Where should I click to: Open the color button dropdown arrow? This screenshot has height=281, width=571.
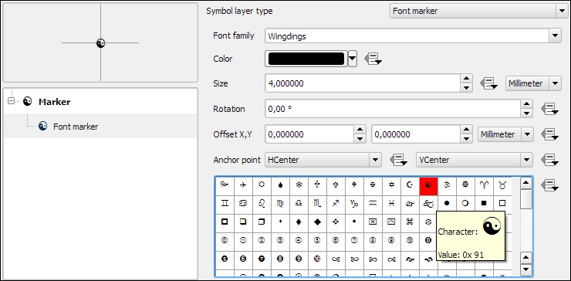pos(353,59)
